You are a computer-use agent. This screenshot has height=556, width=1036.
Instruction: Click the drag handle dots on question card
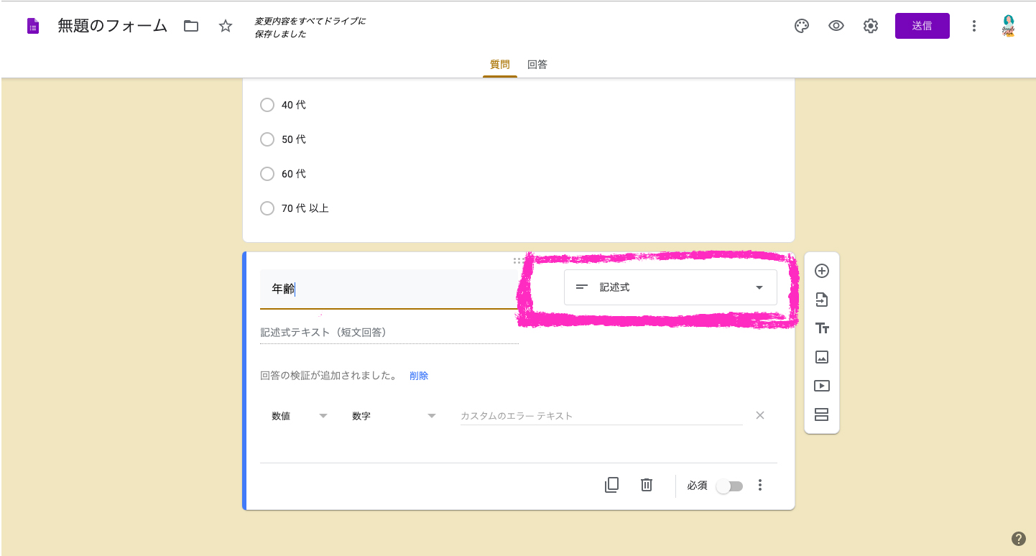(519, 260)
